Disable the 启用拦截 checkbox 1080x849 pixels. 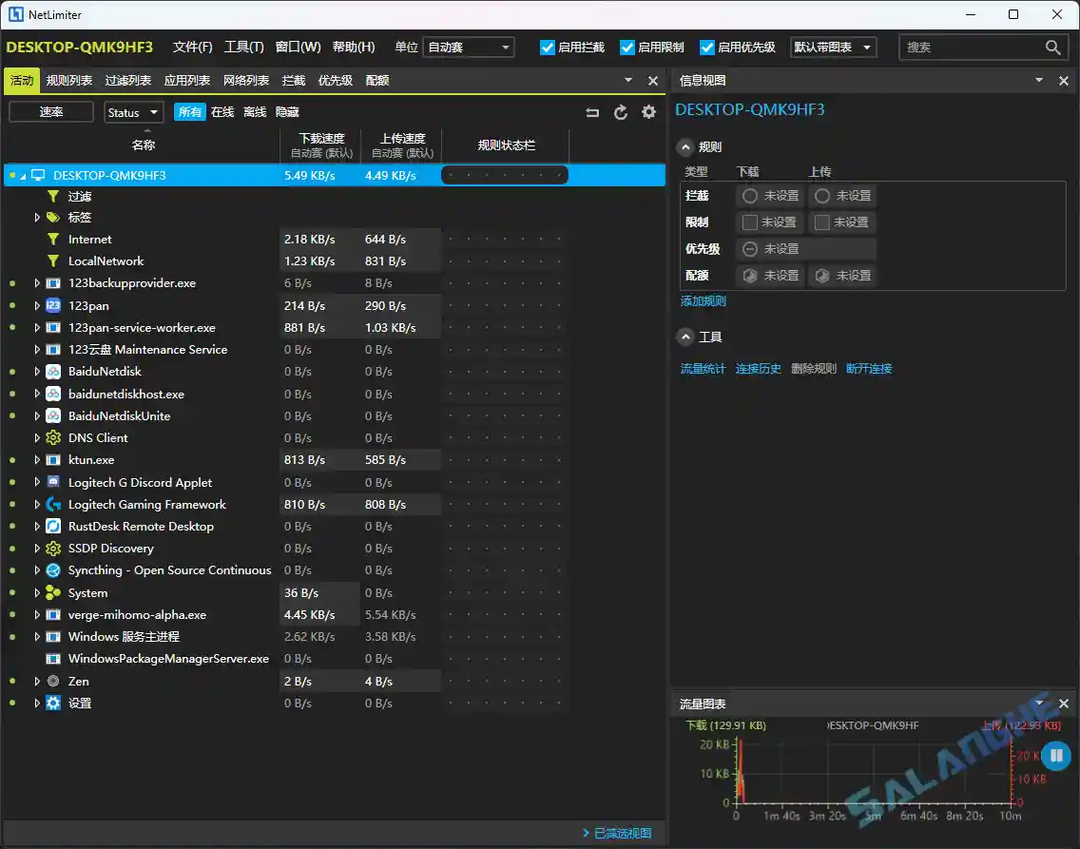548,46
